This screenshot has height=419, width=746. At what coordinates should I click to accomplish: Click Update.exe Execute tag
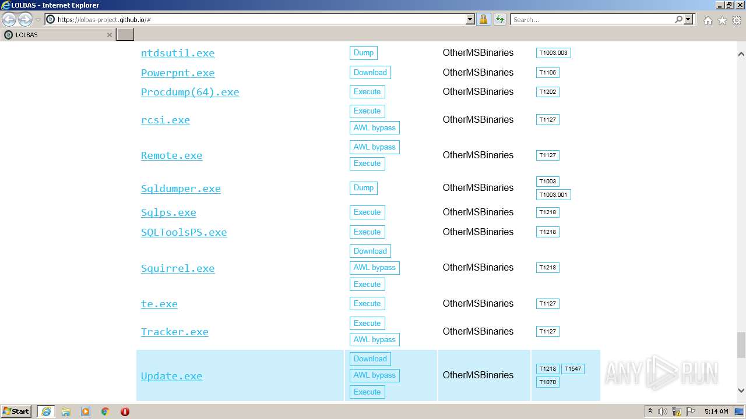[x=367, y=392]
